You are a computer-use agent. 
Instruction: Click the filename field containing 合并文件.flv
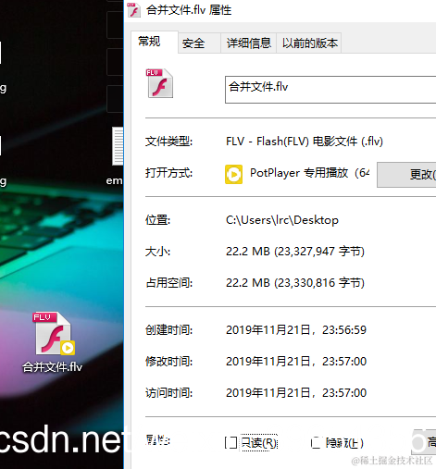[x=330, y=90]
